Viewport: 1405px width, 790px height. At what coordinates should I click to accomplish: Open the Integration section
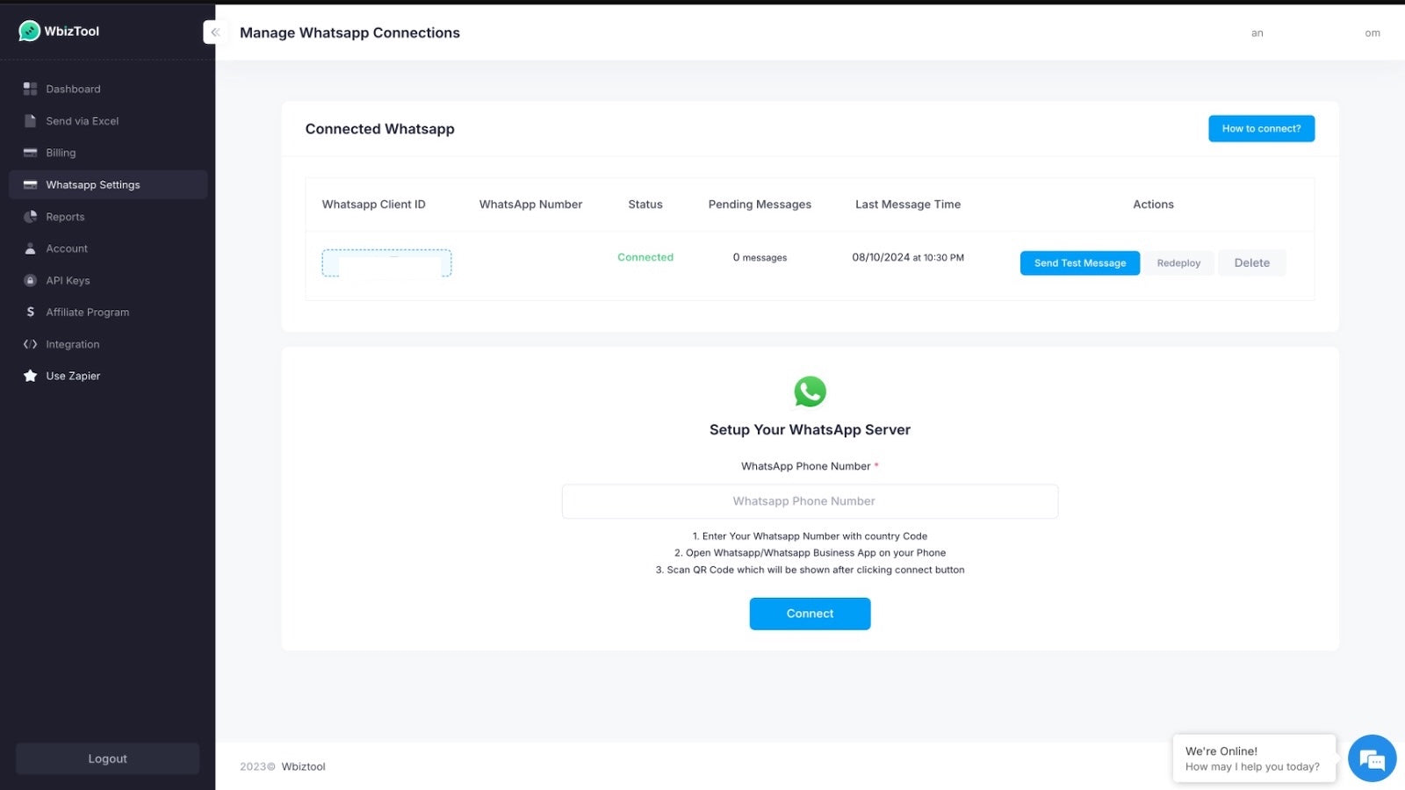tap(71, 343)
